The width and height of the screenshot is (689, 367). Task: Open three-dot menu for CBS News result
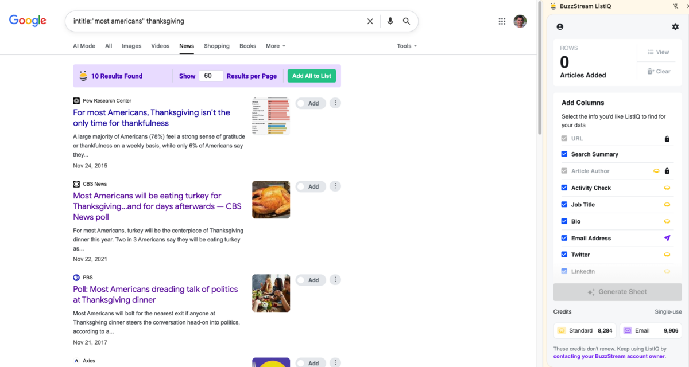coord(335,186)
